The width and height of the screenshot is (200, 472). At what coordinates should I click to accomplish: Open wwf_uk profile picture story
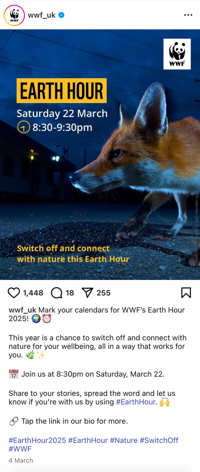[x=14, y=15]
